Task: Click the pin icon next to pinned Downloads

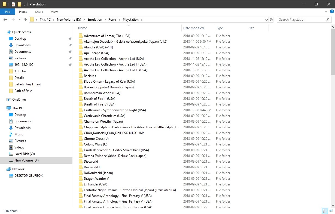Action: (x=70, y=45)
